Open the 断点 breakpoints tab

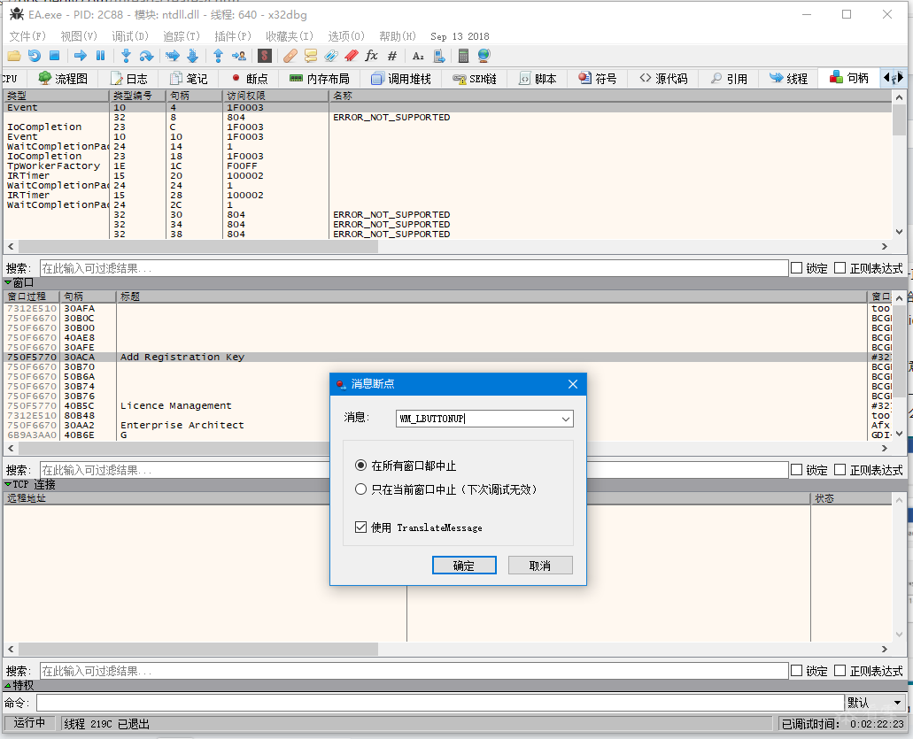251,79
